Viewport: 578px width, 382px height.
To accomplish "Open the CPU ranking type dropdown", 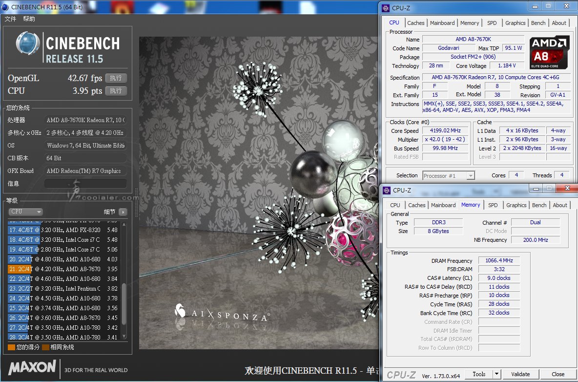I will (x=25, y=212).
